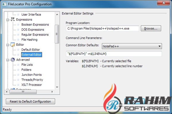
Task: Click tree scroll down arrow
Action: click(57, 87)
